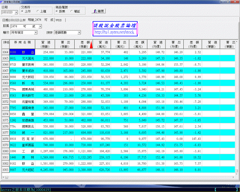This screenshot has height=192, width=240.
Task: Click the vertical scrollbar down arrow
Action: [237, 174]
